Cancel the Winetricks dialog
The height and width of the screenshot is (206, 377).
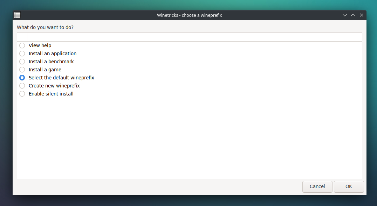pyautogui.click(x=317, y=186)
